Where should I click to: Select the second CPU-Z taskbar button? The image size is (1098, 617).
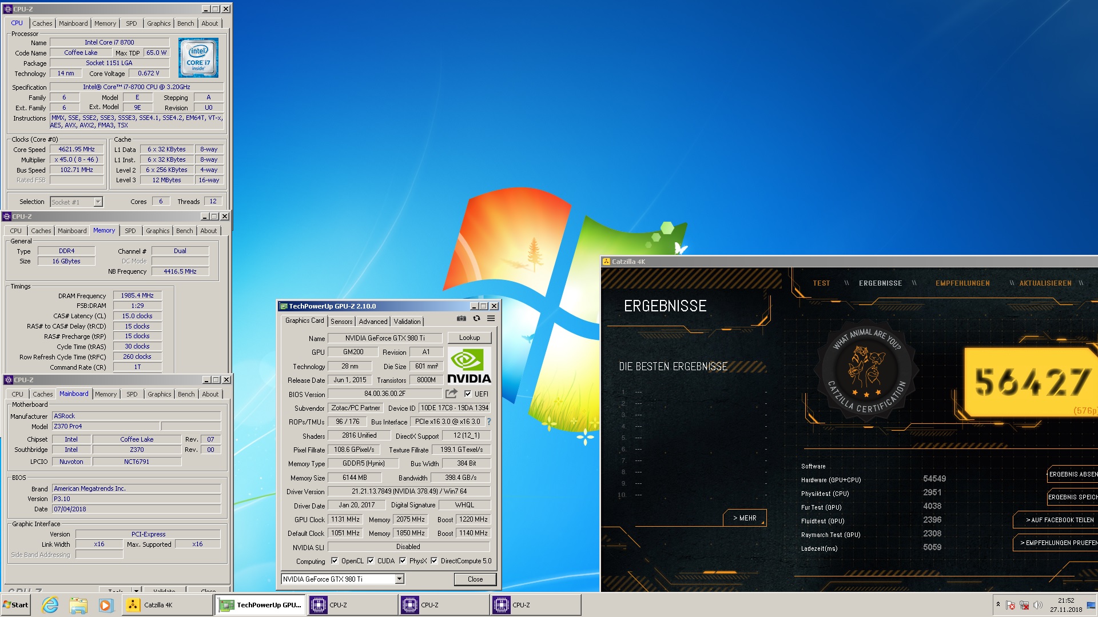tap(444, 605)
